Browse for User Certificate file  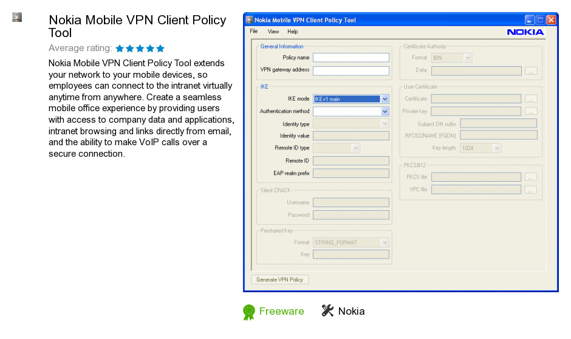click(x=531, y=99)
